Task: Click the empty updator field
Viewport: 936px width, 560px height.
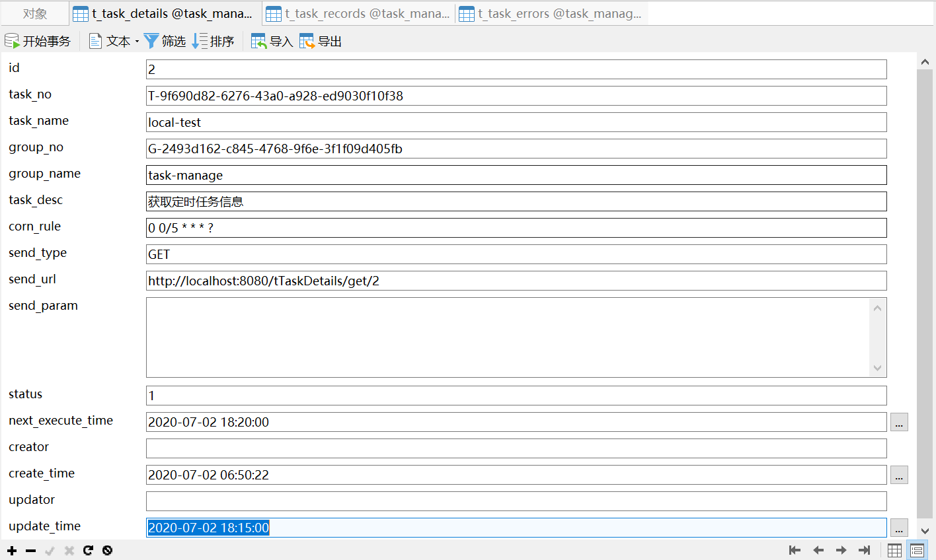Action: (516, 501)
